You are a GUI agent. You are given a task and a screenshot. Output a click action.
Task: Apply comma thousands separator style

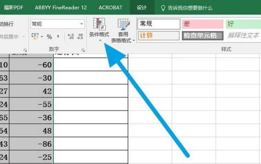click(x=58, y=36)
